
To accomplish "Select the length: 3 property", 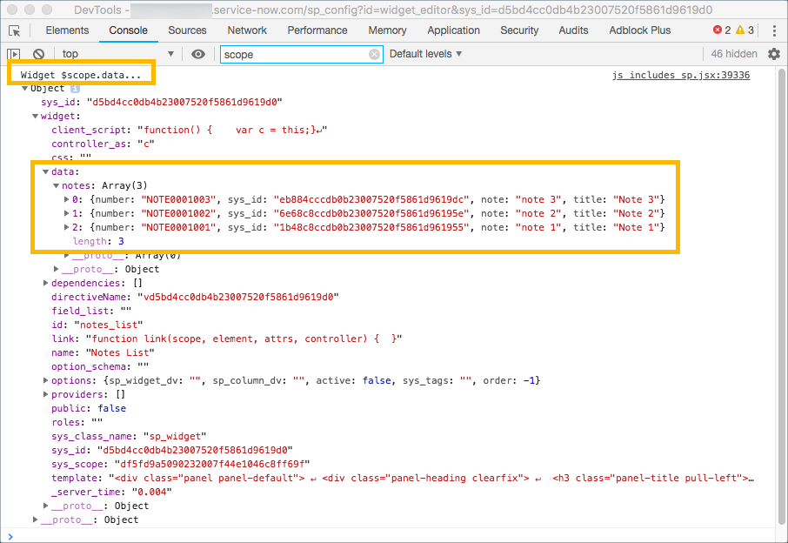I will point(98,241).
